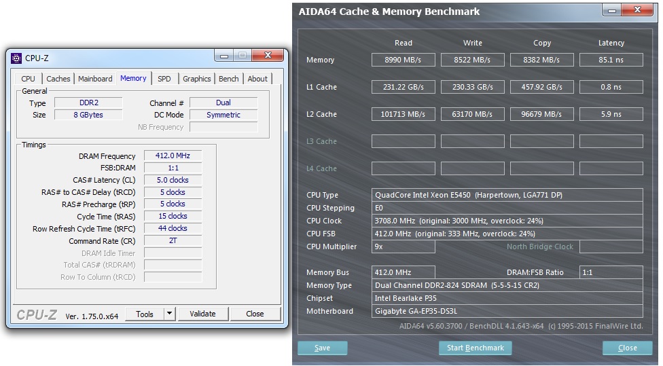Click the Symmetric DC Mode value

click(x=223, y=115)
